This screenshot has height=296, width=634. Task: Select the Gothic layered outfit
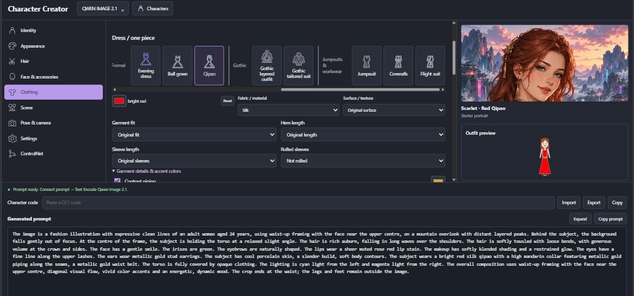click(267, 65)
